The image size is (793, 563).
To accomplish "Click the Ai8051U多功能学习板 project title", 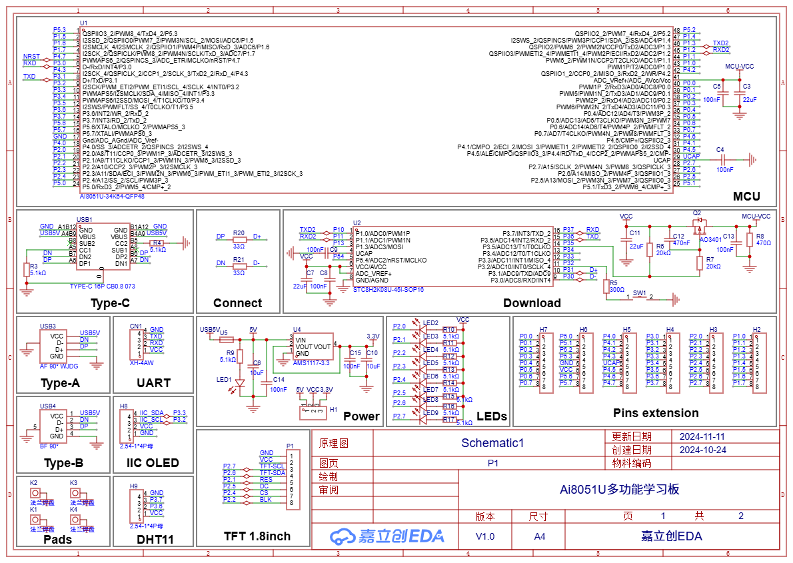I will (620, 489).
